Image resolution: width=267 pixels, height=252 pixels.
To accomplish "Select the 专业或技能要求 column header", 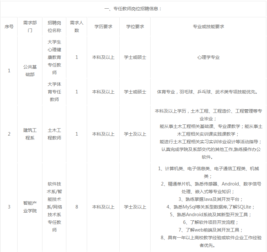I will coord(208,27).
